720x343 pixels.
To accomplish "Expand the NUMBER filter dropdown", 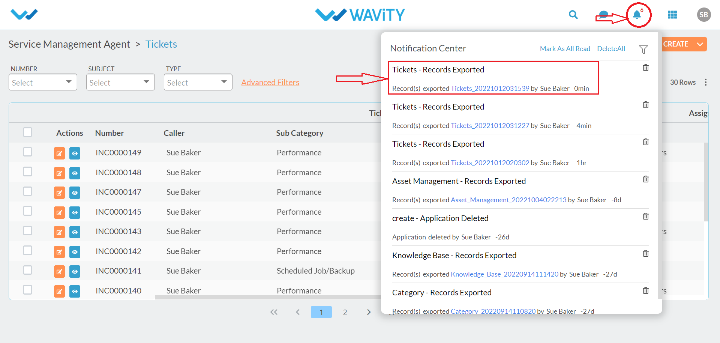I will point(43,82).
